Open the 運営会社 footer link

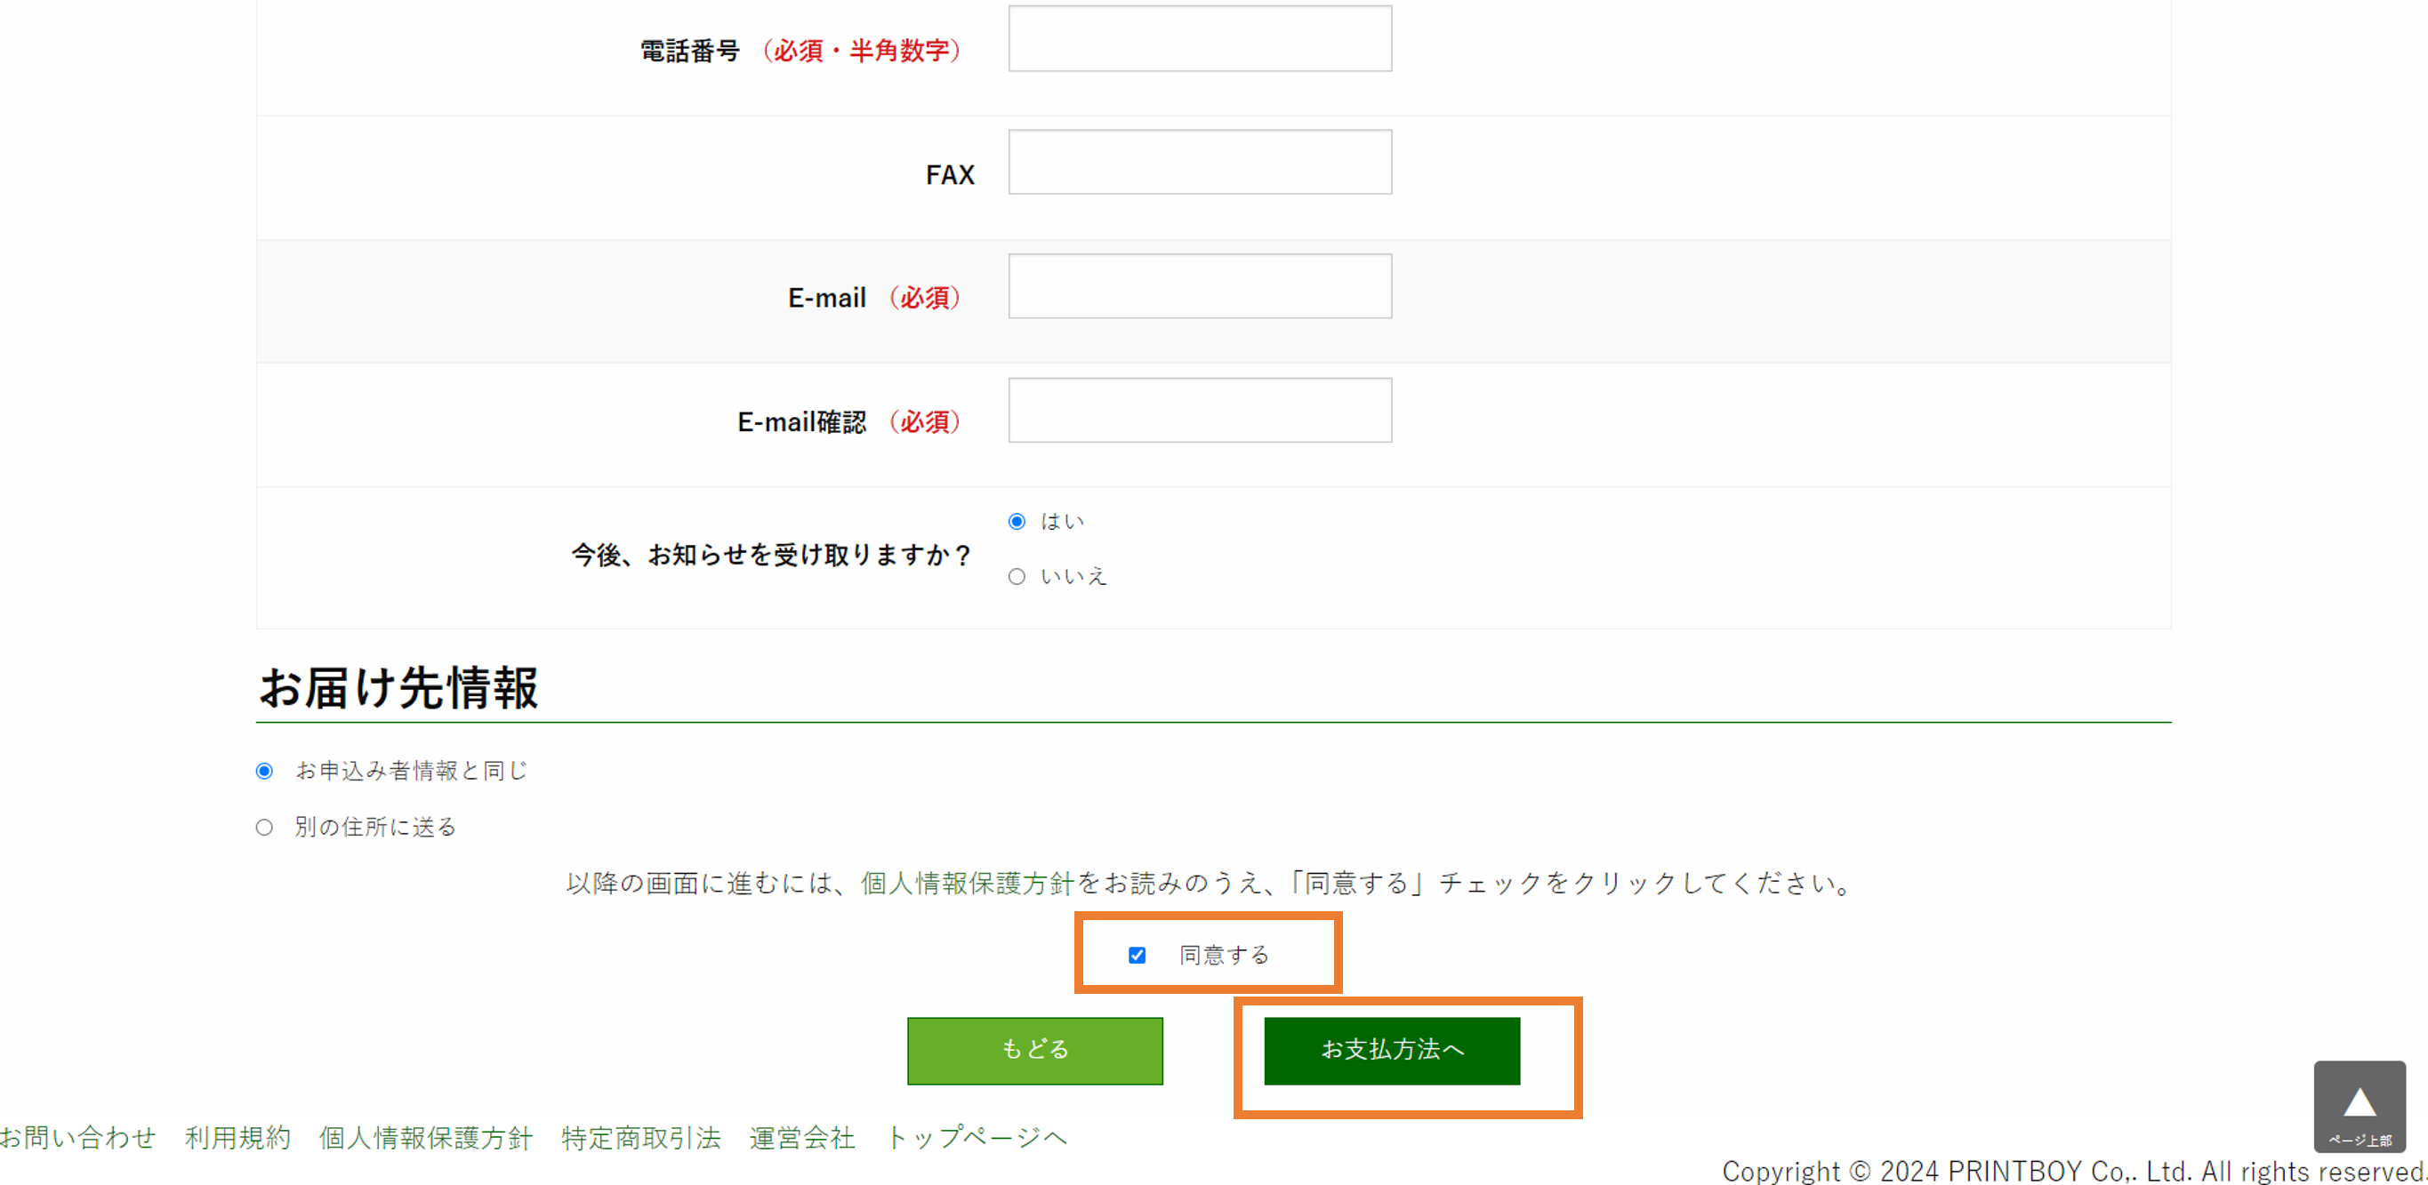802,1137
